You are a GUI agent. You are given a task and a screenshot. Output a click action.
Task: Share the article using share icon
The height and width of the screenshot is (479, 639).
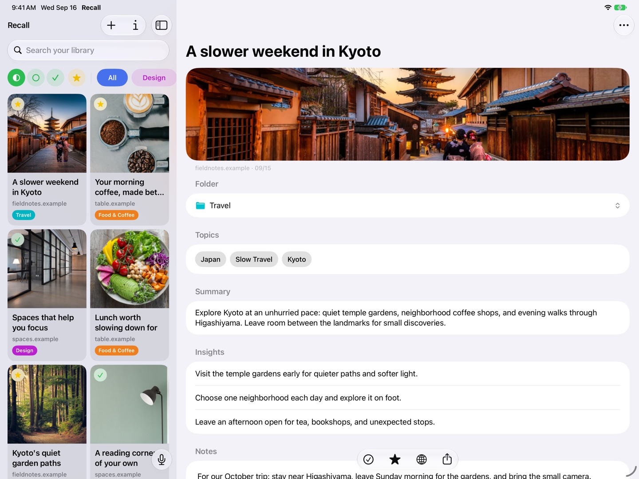tap(447, 459)
